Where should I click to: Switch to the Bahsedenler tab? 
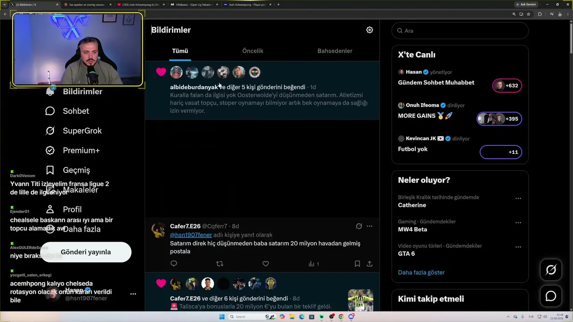[x=335, y=51]
